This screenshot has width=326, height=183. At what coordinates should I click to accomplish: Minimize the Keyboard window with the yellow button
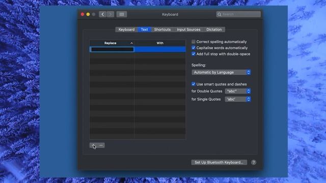pyautogui.click(x=88, y=14)
